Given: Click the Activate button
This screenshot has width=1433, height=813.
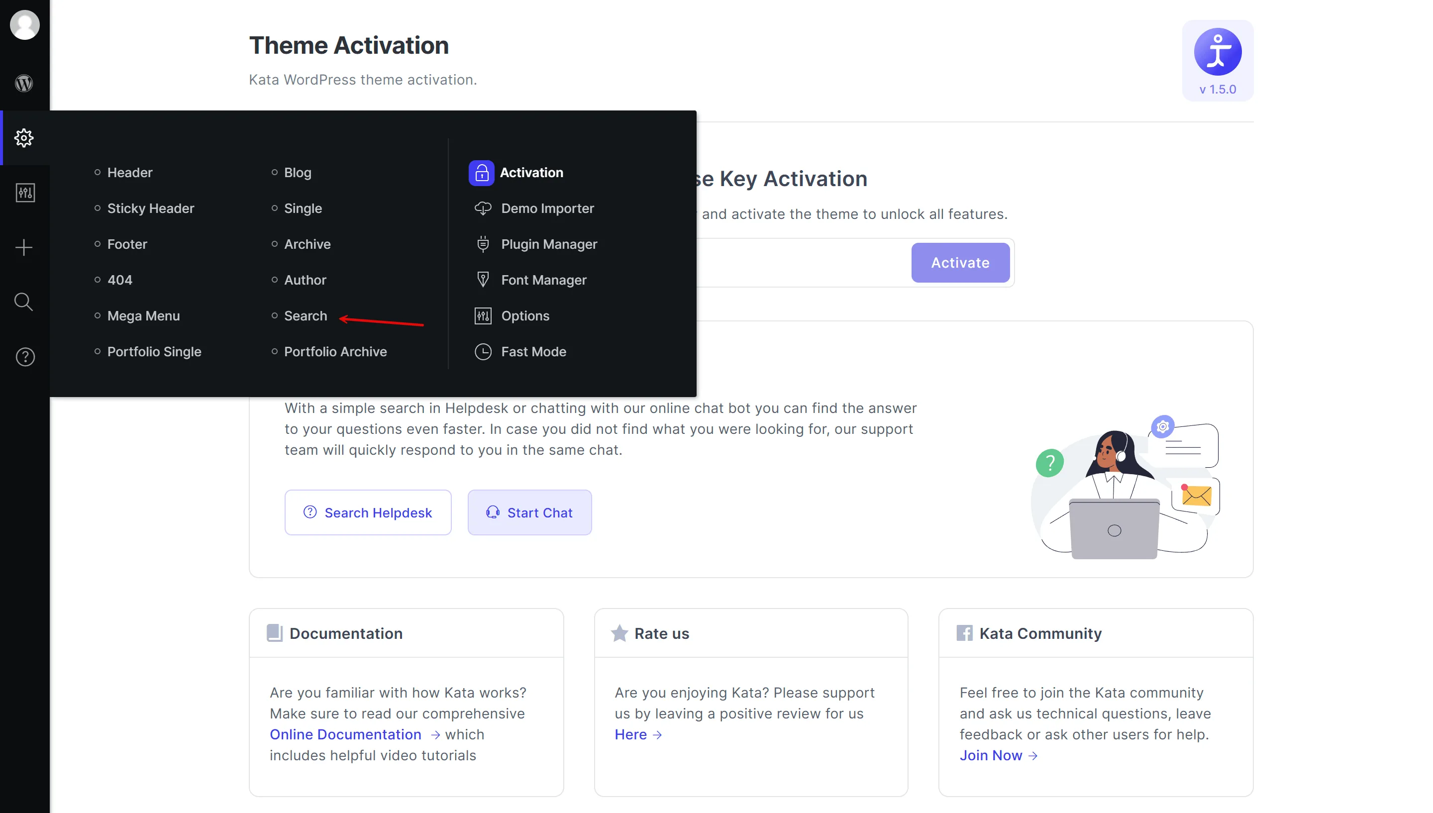Looking at the screenshot, I should pyautogui.click(x=960, y=262).
